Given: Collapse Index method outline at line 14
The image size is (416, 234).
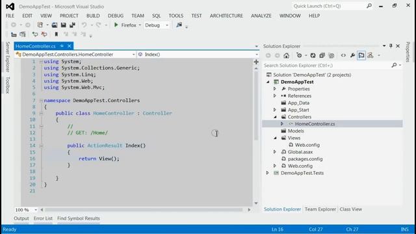Looking at the screenshot, I should (x=41, y=146).
